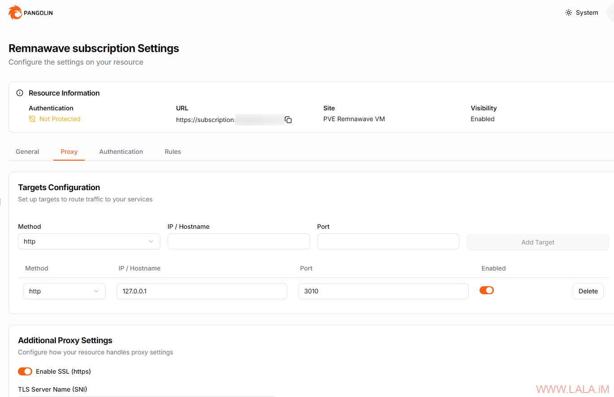This screenshot has height=397, width=614.
Task: Focus the new target Port field
Action: 388,241
